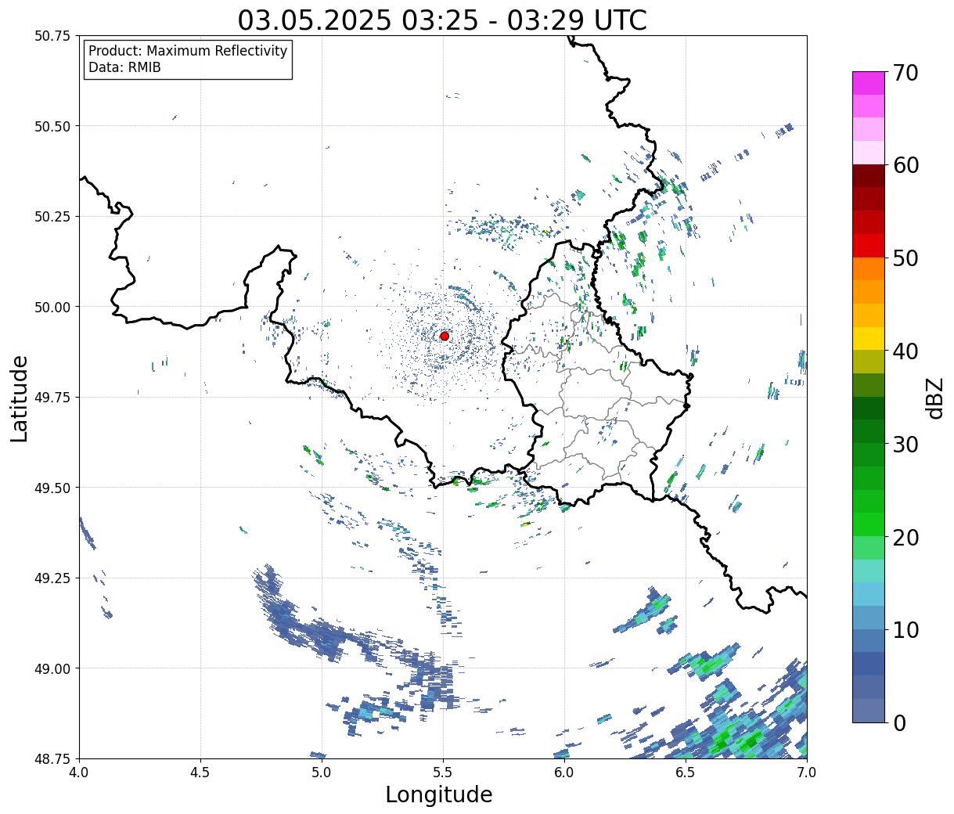
Task: Click the orange swatch above 50
Action: (869, 269)
